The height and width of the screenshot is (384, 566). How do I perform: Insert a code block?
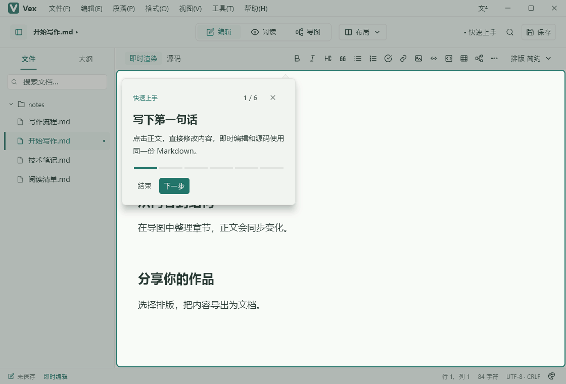449,59
